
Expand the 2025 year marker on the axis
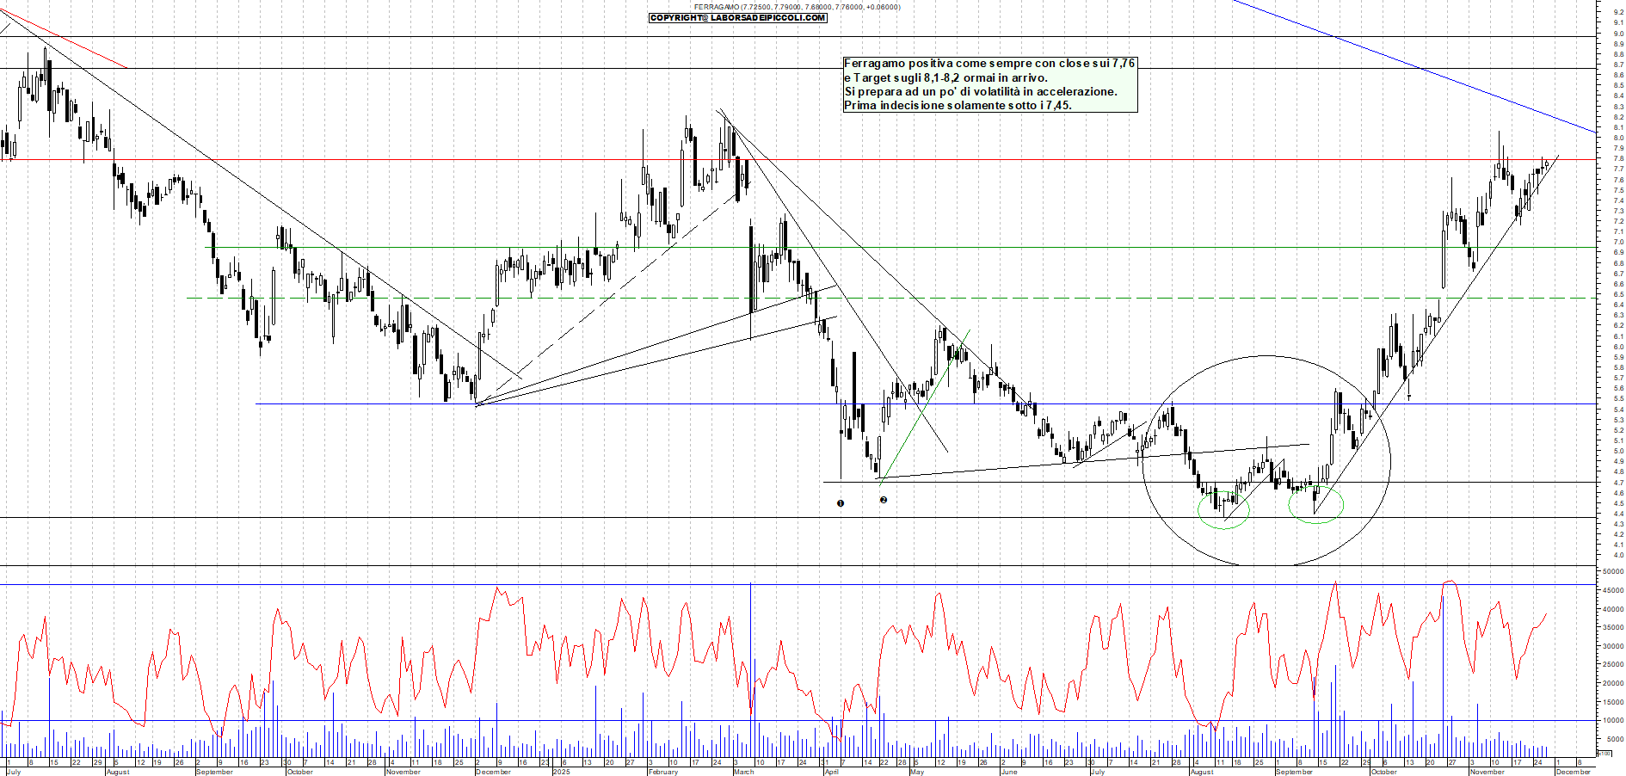coord(560,772)
